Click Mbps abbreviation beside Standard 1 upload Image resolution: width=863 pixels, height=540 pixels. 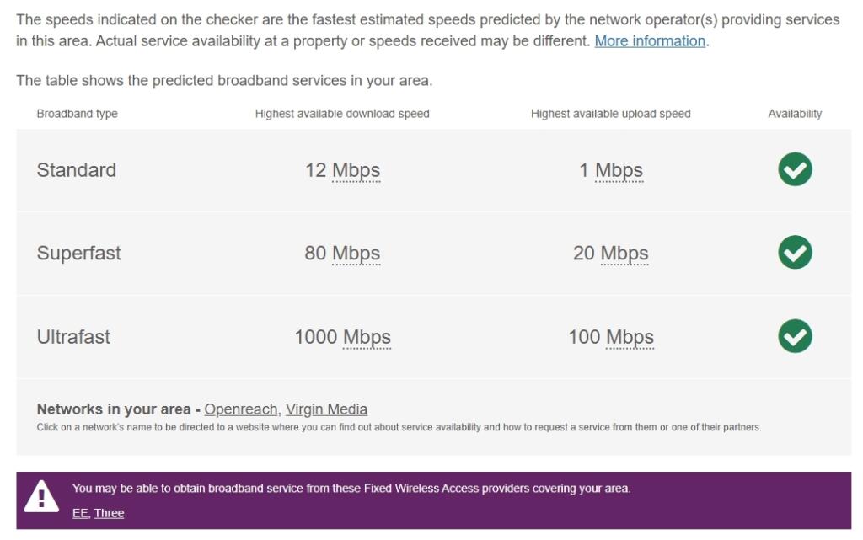click(x=619, y=170)
